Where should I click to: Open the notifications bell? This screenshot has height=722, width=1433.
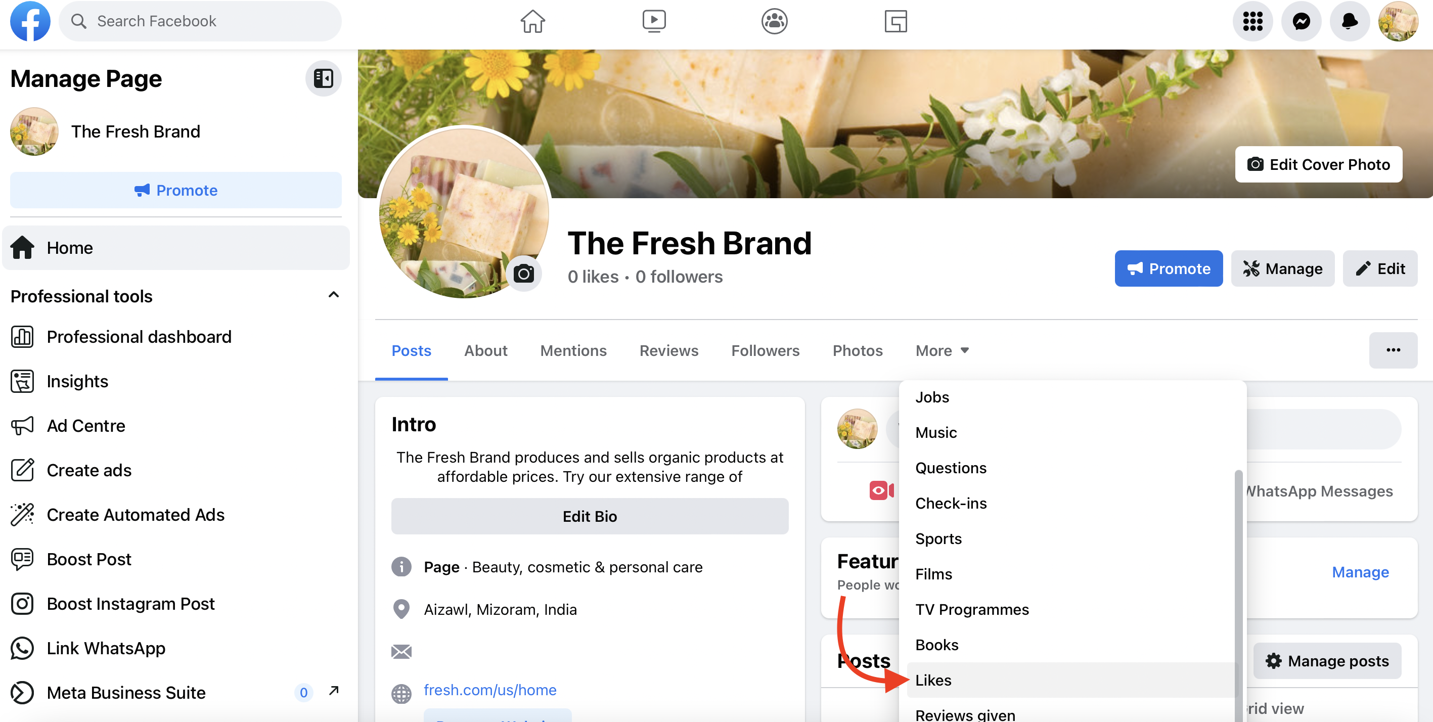(1349, 21)
